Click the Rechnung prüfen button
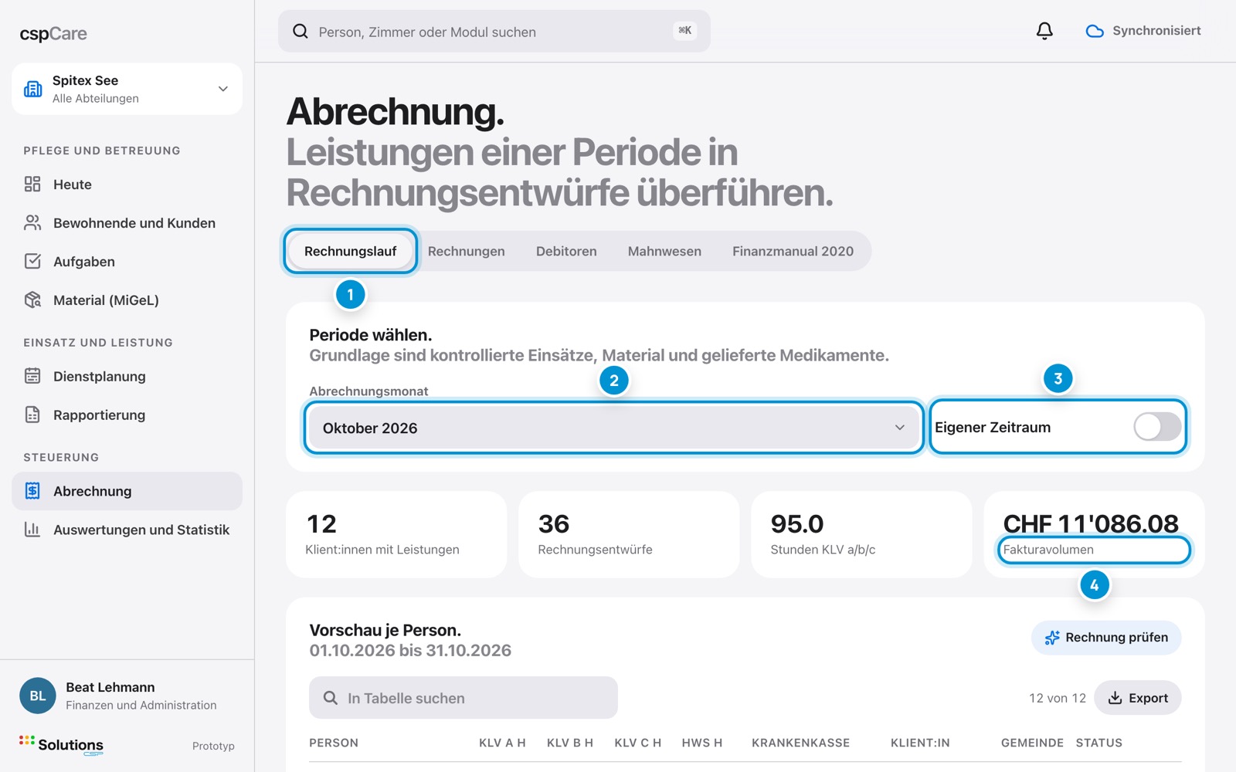This screenshot has width=1236, height=772. [1106, 638]
